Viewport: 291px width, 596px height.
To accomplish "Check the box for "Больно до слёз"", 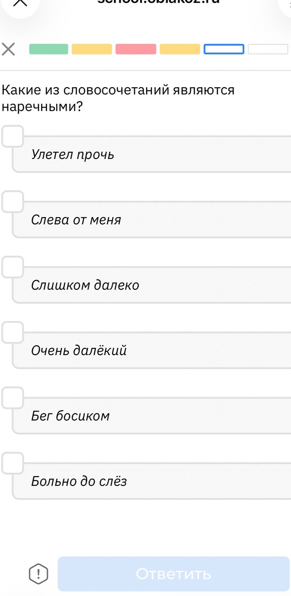I will tap(13, 463).
